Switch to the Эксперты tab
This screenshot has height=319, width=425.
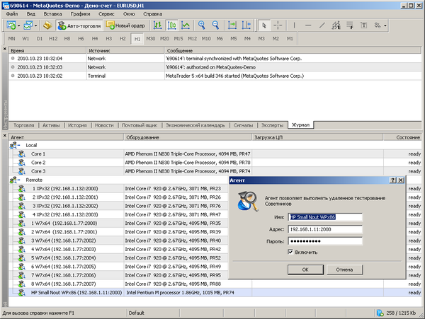pyautogui.click(x=272, y=125)
